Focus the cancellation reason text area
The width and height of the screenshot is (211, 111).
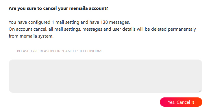[105, 76]
